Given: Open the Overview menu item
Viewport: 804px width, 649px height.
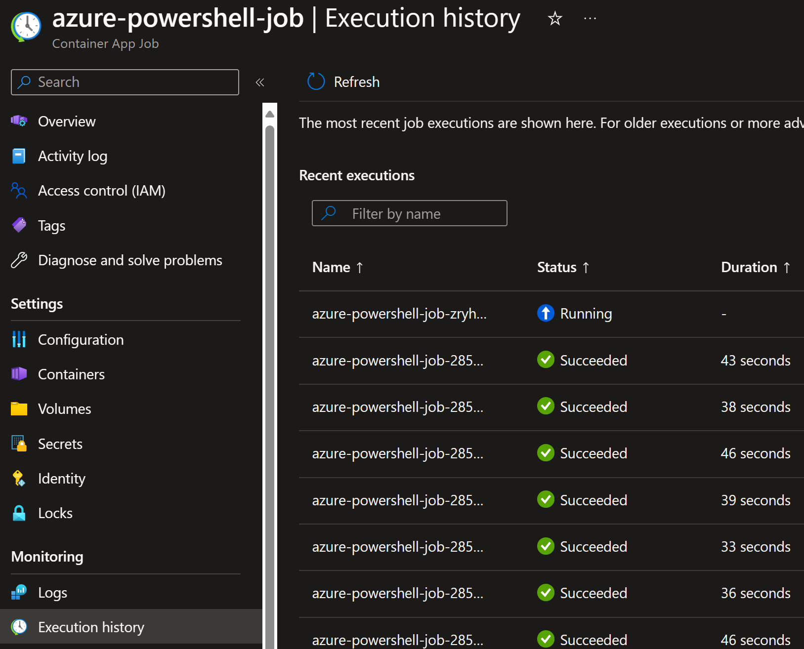Looking at the screenshot, I should point(67,122).
